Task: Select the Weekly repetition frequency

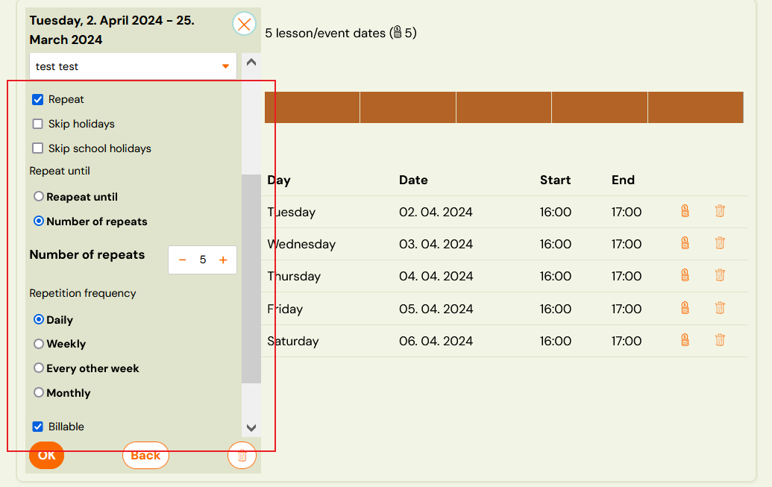Action: (x=39, y=344)
